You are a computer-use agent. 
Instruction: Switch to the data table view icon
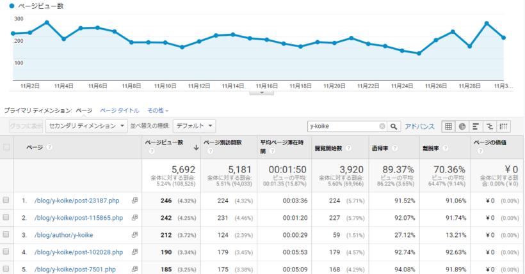tap(448, 126)
